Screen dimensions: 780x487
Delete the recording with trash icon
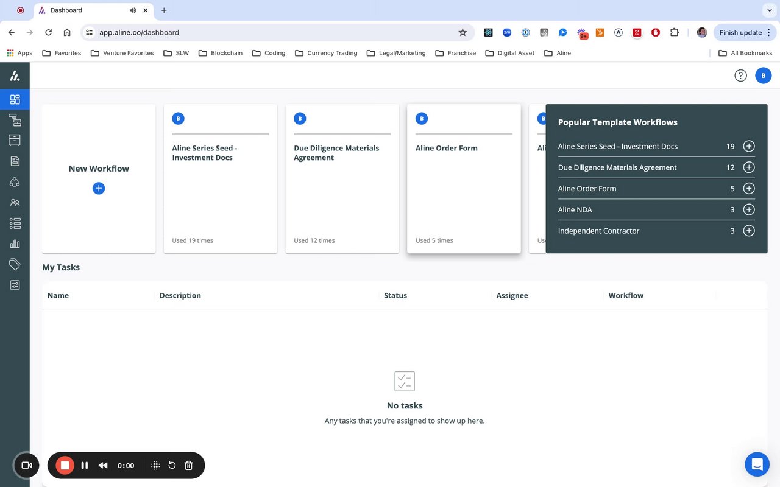(x=189, y=466)
